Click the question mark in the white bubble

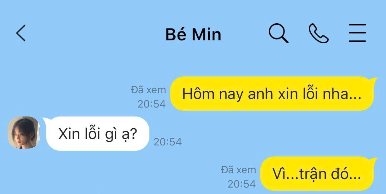pyautogui.click(x=133, y=134)
